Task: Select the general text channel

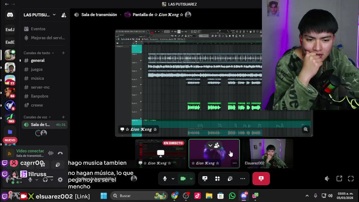Action: 38,60
